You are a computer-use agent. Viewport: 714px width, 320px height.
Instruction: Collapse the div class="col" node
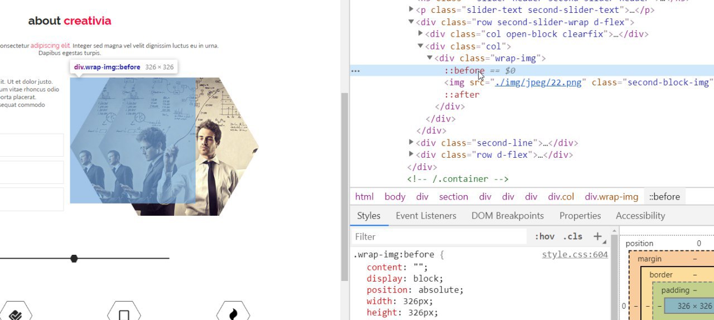click(x=421, y=46)
